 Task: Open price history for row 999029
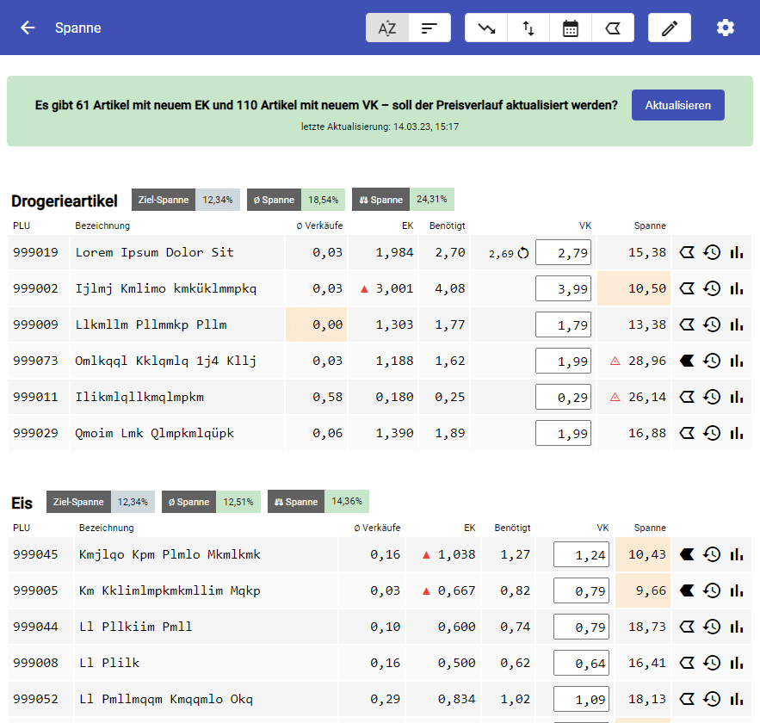tap(712, 433)
